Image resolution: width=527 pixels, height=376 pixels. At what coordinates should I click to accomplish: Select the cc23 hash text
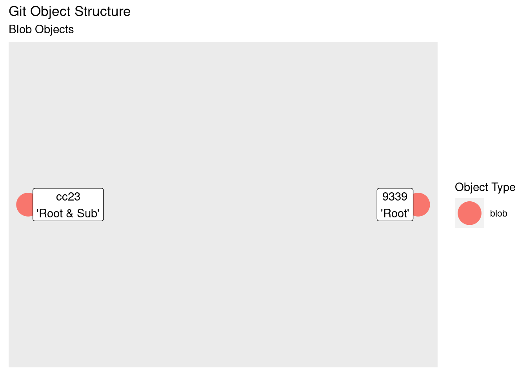click(68, 197)
